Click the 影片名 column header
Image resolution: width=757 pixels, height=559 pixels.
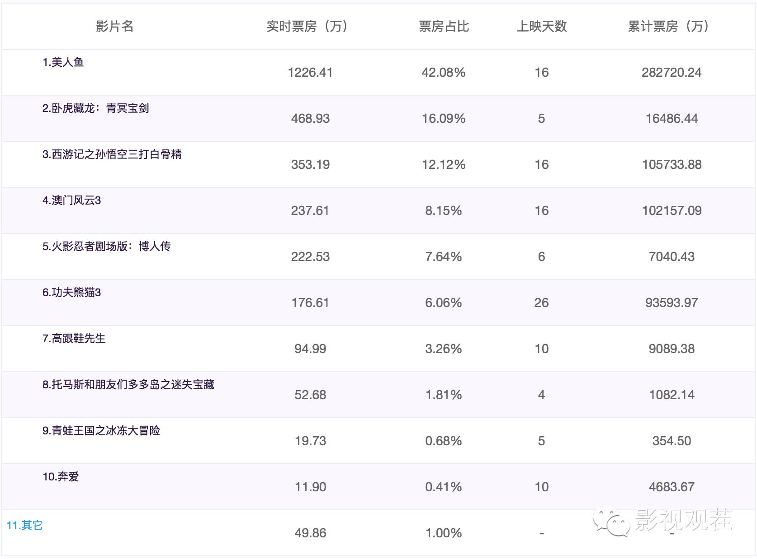(114, 27)
